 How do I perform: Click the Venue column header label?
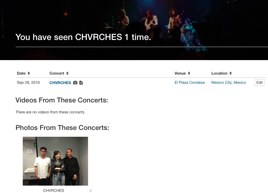click(x=180, y=73)
